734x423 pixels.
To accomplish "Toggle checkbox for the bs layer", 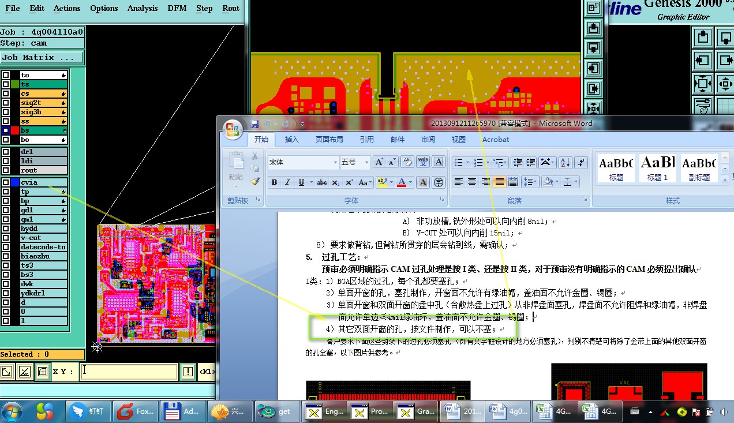I will click(x=5, y=130).
